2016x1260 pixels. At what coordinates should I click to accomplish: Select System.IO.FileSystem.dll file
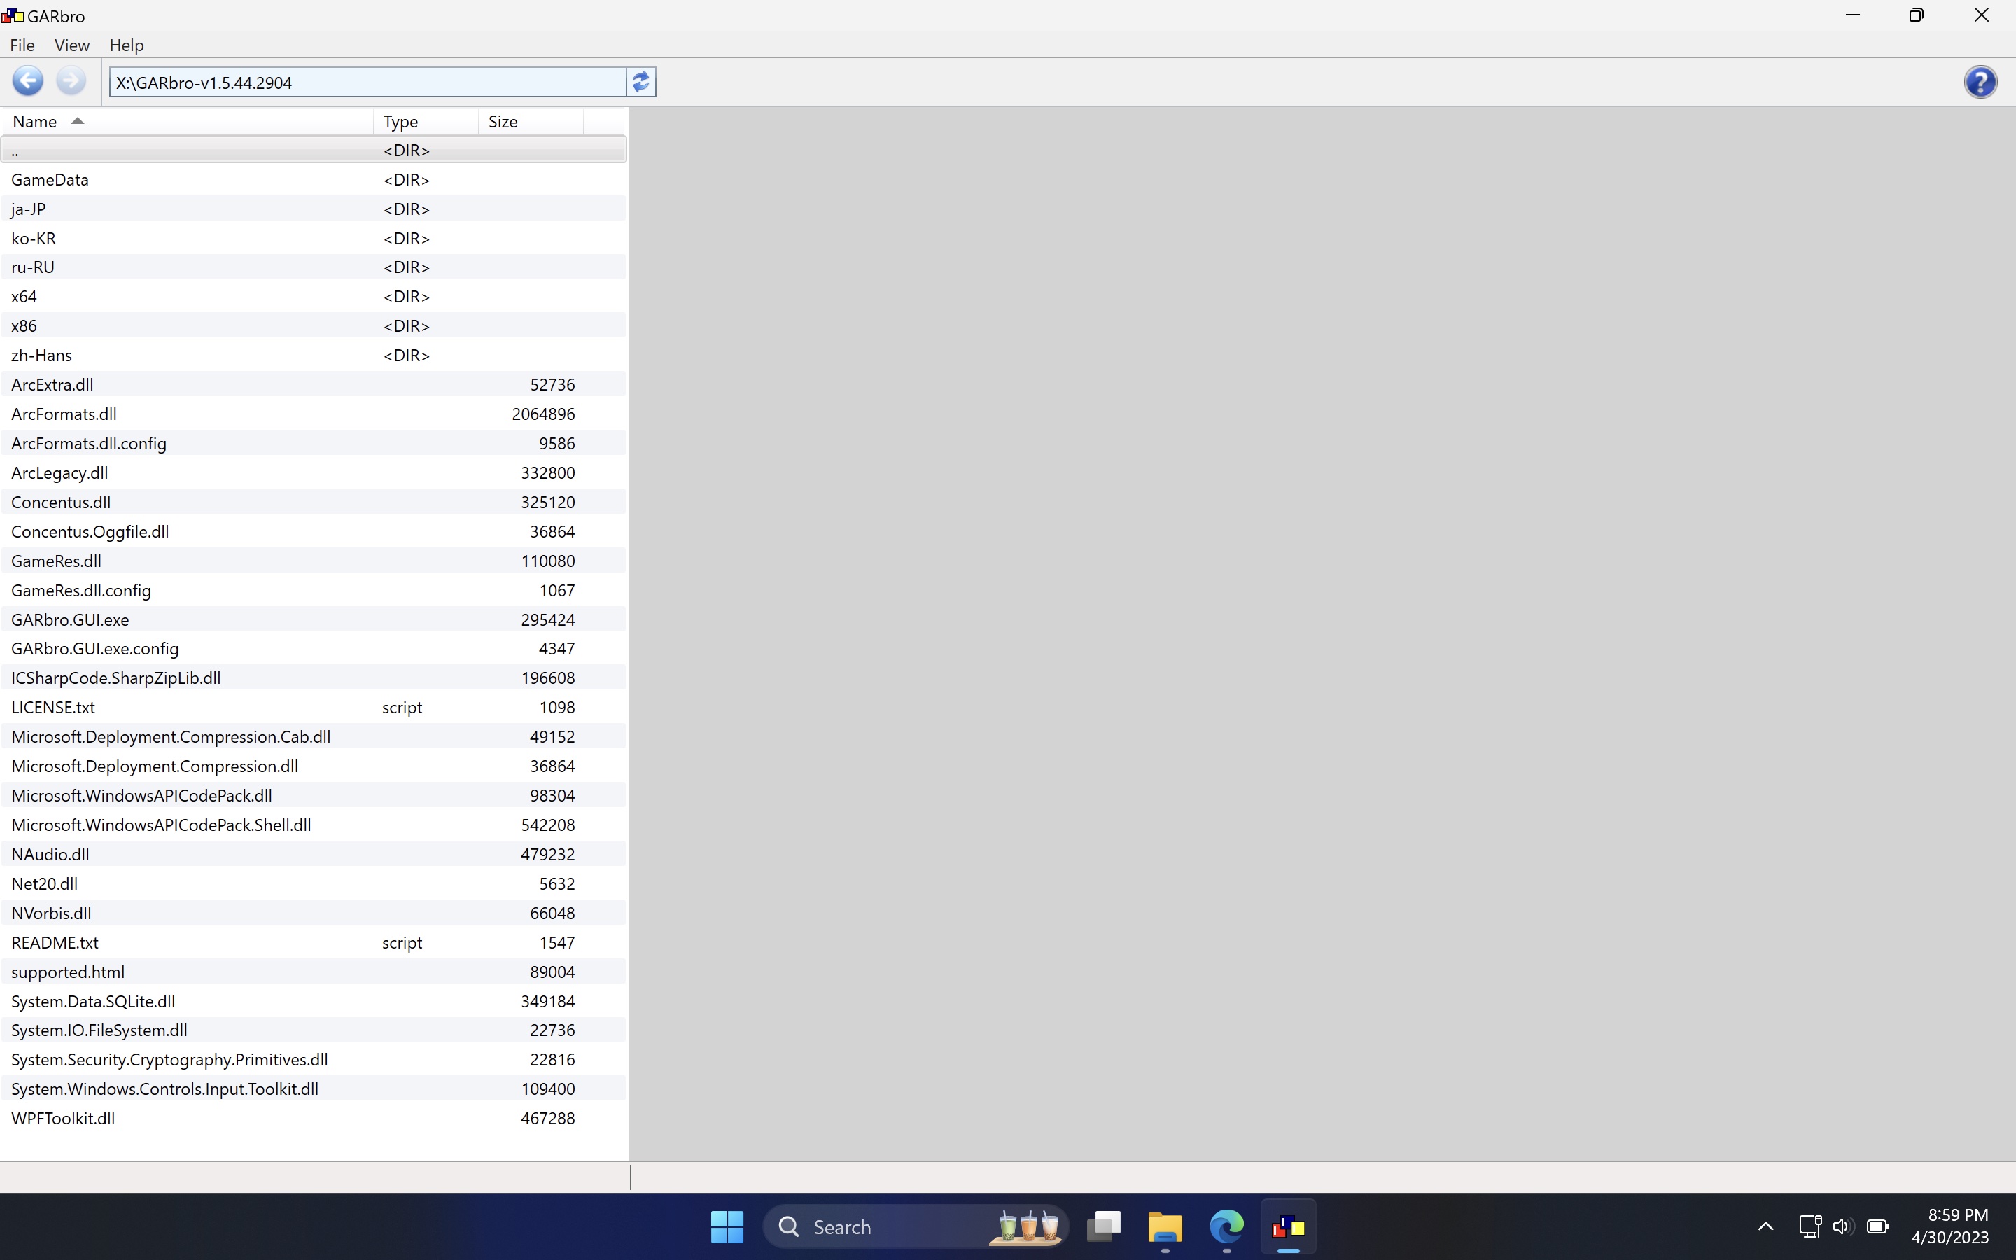(x=313, y=1030)
